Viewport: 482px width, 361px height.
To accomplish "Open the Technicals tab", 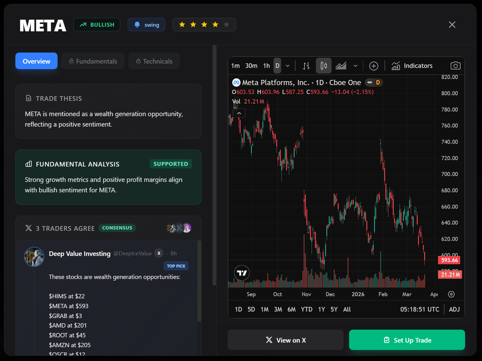I will 154,61.
